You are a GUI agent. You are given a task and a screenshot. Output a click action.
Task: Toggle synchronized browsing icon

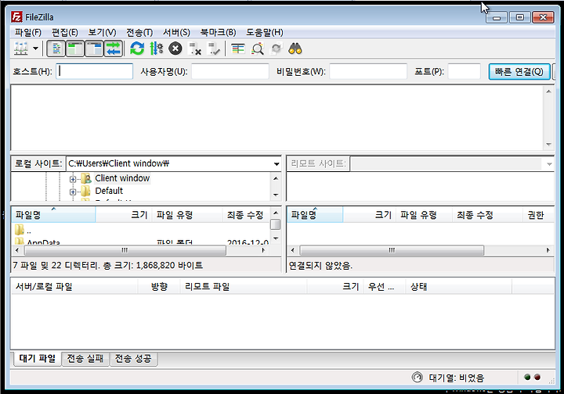(x=276, y=48)
